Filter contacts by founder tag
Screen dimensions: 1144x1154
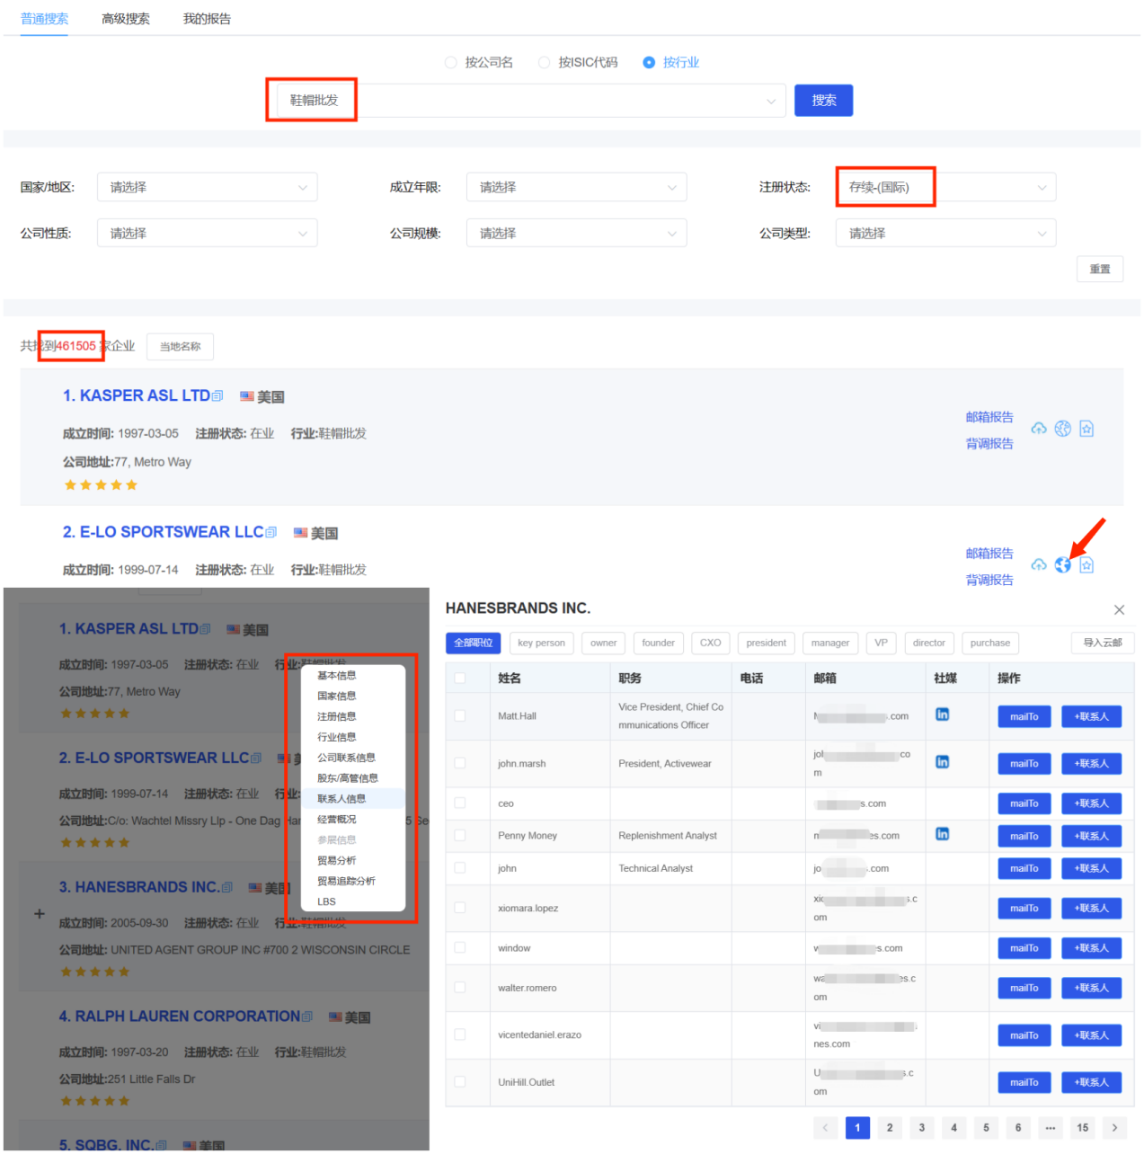(659, 644)
